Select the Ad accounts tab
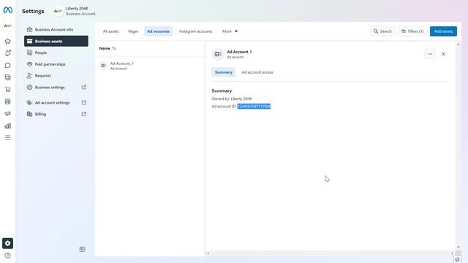This screenshot has width=468, height=263. coord(158,31)
